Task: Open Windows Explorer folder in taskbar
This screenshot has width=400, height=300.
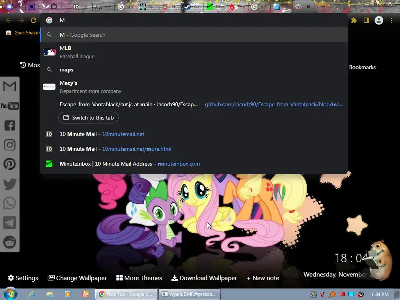Action: 50,294
